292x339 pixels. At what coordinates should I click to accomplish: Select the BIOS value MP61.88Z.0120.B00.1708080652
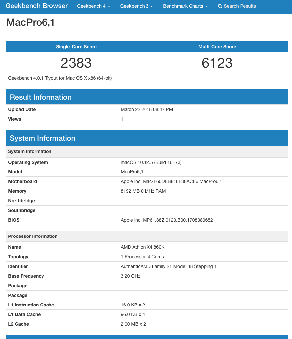[167, 220]
